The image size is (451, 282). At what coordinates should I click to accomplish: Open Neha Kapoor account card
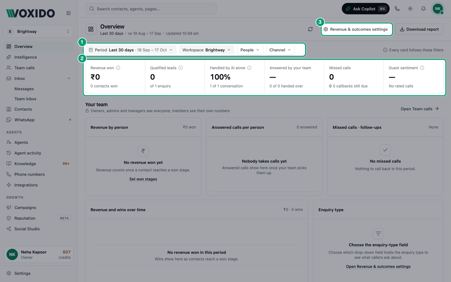(x=39, y=254)
